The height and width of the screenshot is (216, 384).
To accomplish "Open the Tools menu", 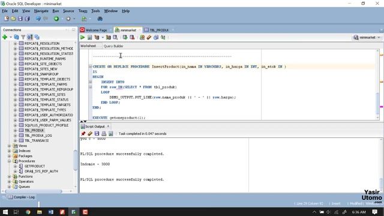I will [x=95, y=11].
